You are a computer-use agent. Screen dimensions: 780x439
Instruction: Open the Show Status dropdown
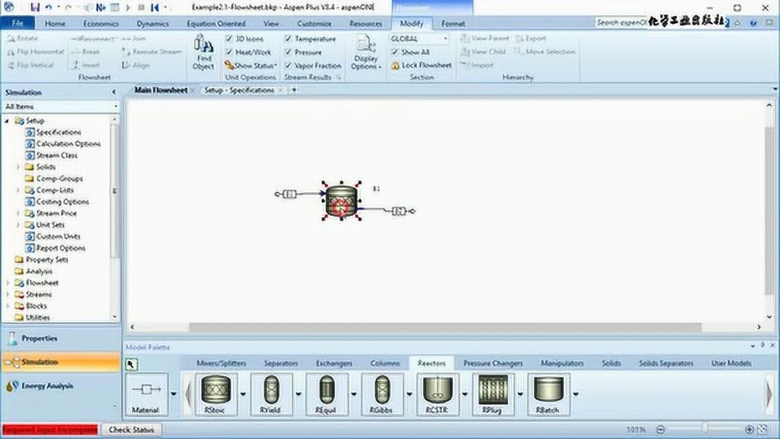coord(250,65)
